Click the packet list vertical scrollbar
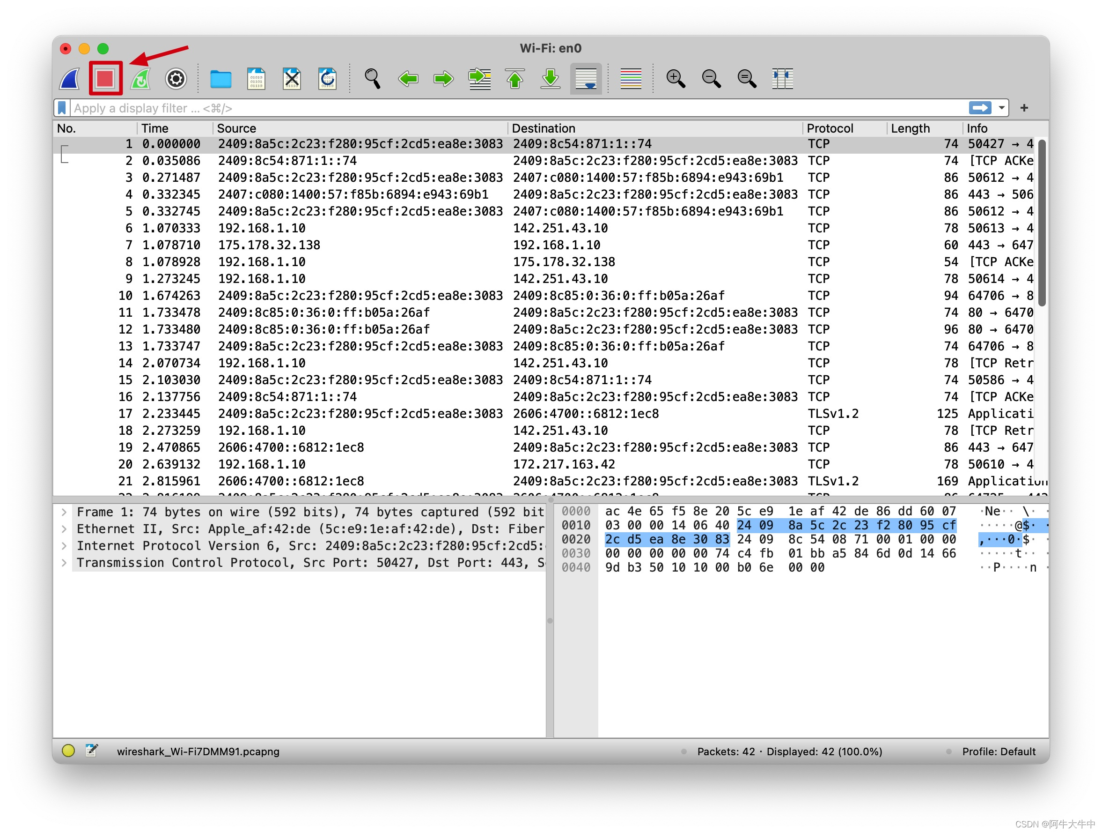 click(x=1042, y=223)
